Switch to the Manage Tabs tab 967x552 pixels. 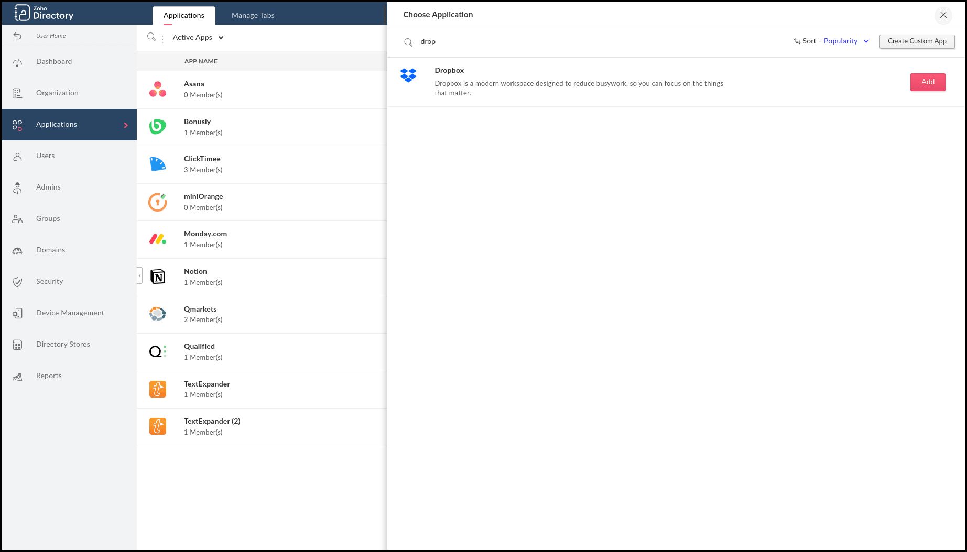click(253, 15)
